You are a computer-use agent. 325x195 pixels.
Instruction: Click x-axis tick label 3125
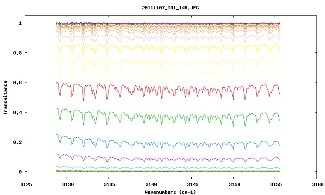coord(26,184)
